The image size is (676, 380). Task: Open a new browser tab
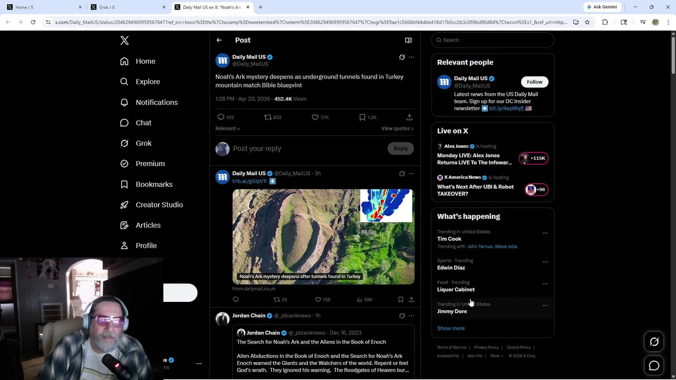tap(260, 7)
